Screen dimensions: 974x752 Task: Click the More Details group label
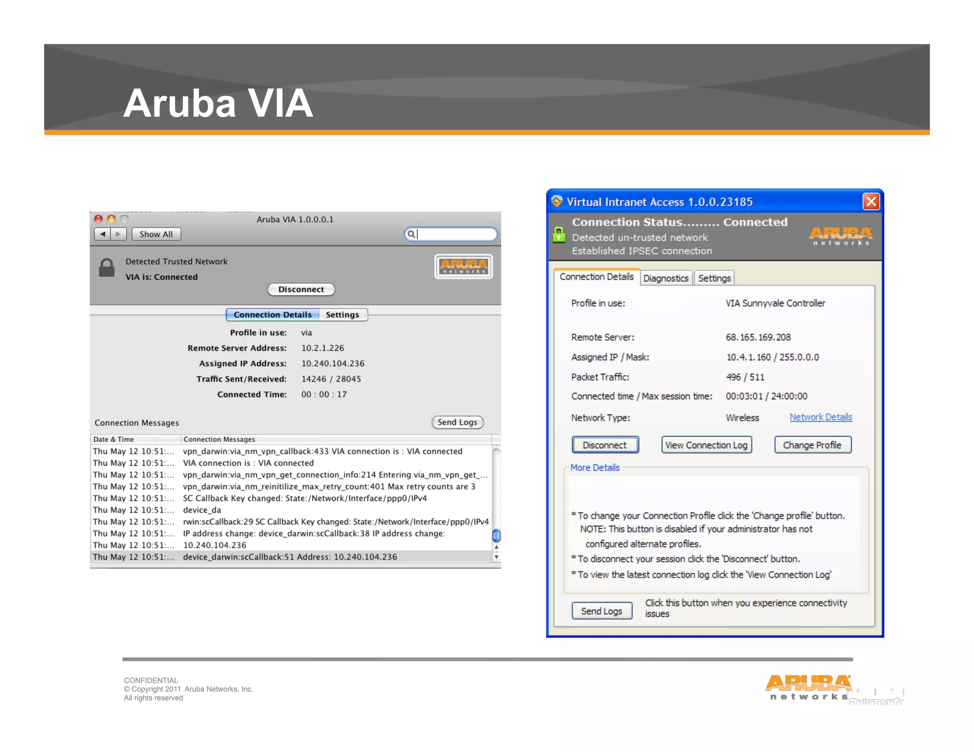point(595,467)
